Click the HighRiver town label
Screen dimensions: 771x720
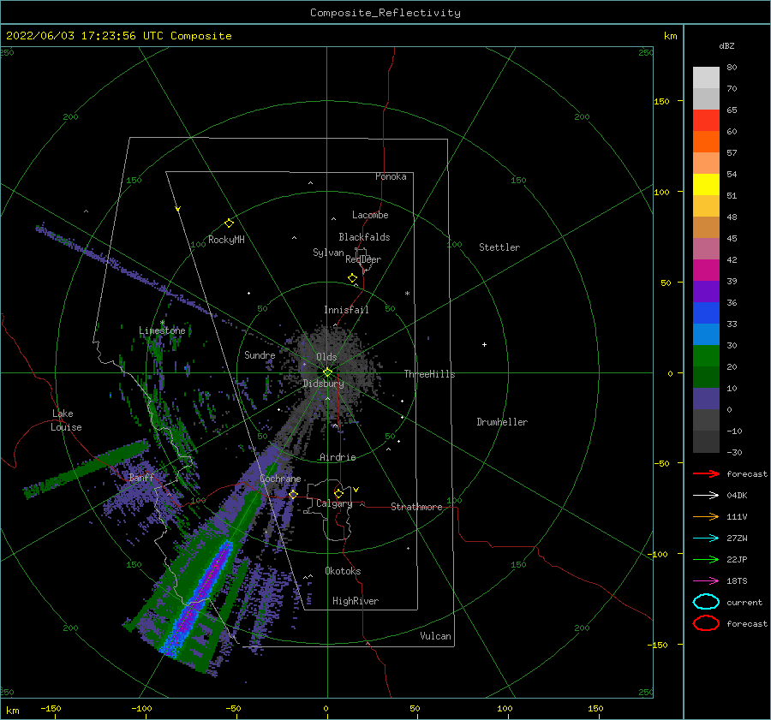click(356, 601)
